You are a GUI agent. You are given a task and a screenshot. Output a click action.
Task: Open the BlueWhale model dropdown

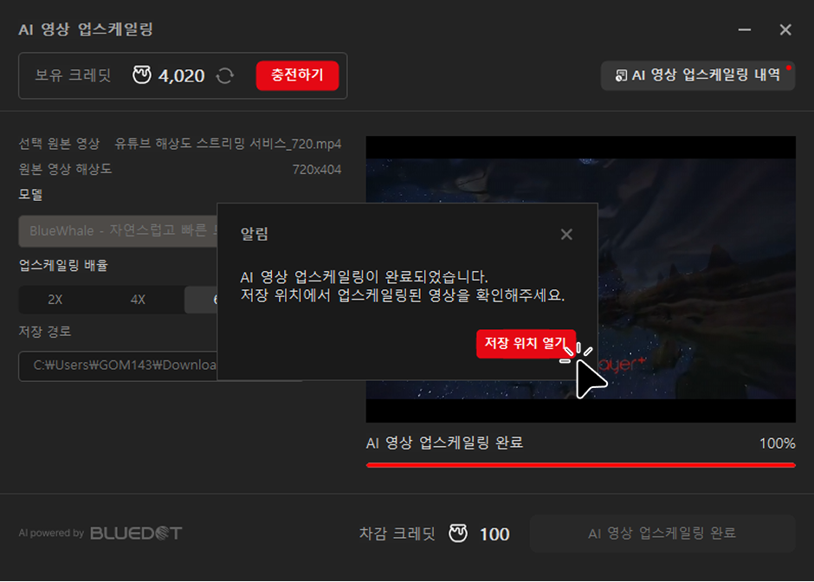point(118,231)
